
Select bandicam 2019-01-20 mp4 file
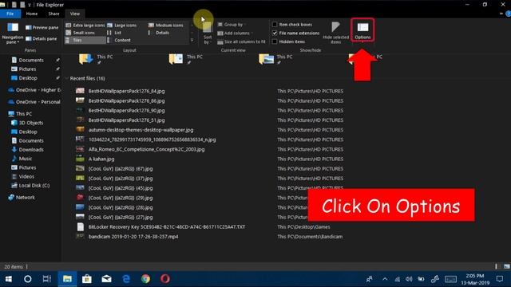(x=133, y=237)
